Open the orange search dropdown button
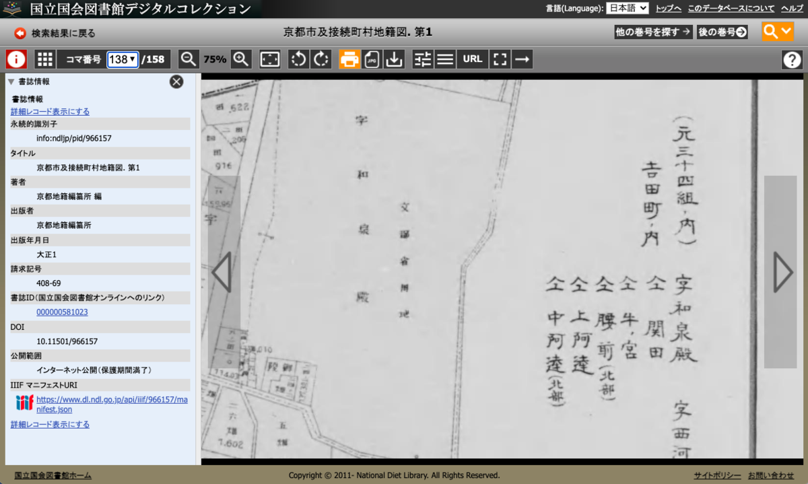 [x=778, y=32]
